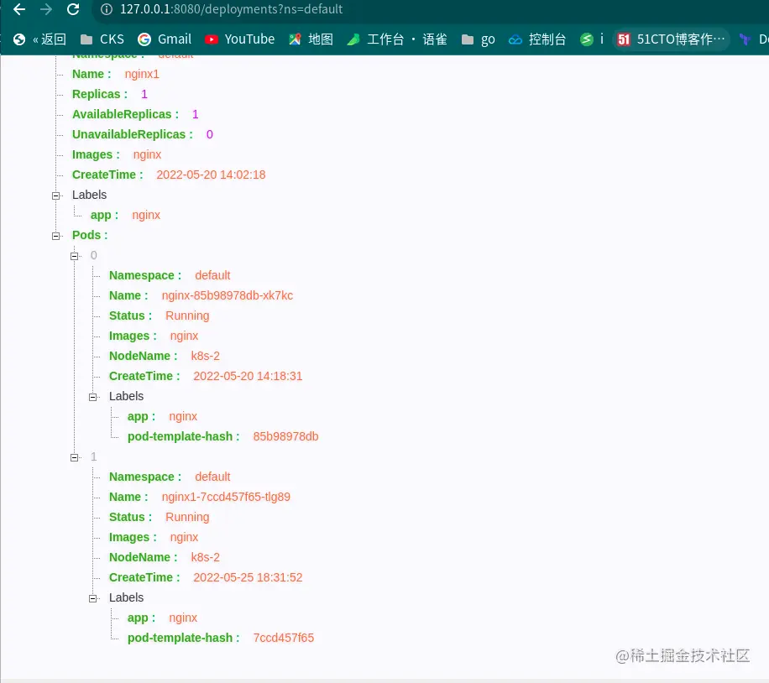Viewport: 769px width, 683px height.
Task: Open the 返回 bookmark
Action: click(39, 39)
